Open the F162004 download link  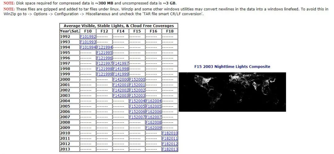154,101
